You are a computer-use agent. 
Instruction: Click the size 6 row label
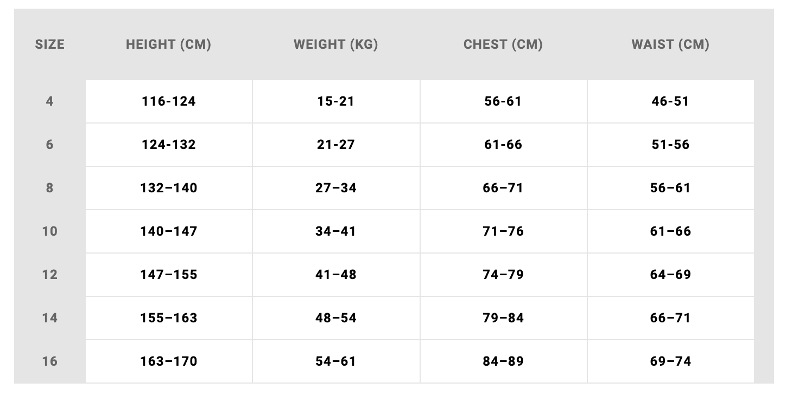(49, 145)
